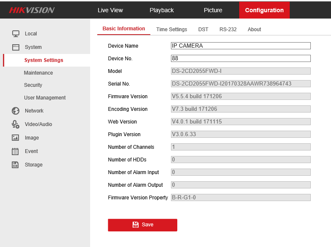Image resolution: width=331 pixels, height=247 pixels.
Task: Click the Hikvision logo
Action: click(x=32, y=10)
